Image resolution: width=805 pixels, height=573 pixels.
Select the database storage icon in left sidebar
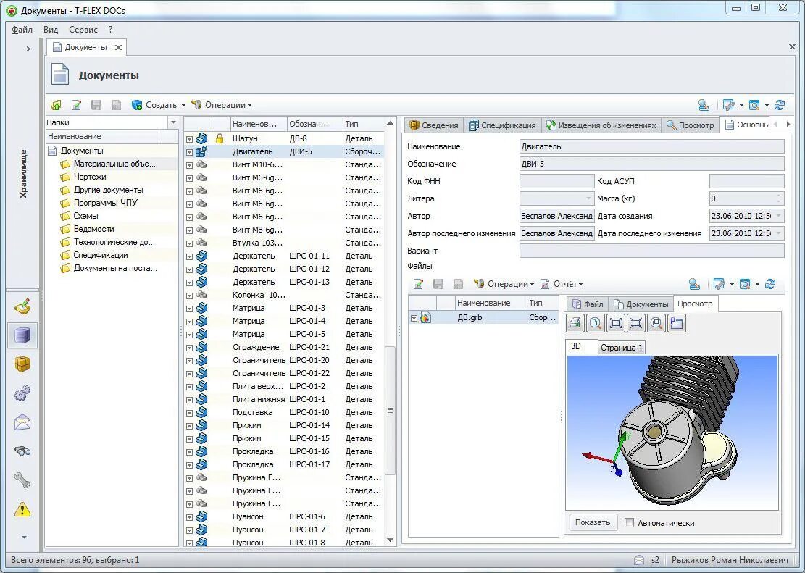click(x=22, y=336)
